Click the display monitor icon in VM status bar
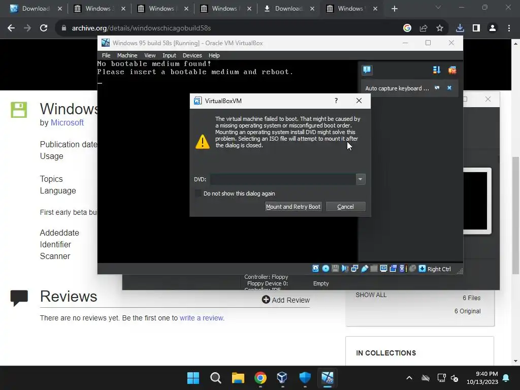 coord(383,269)
